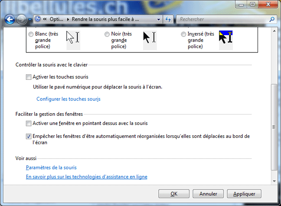Click the refresh button beside the address bar
The image size is (281, 206).
[168, 20]
